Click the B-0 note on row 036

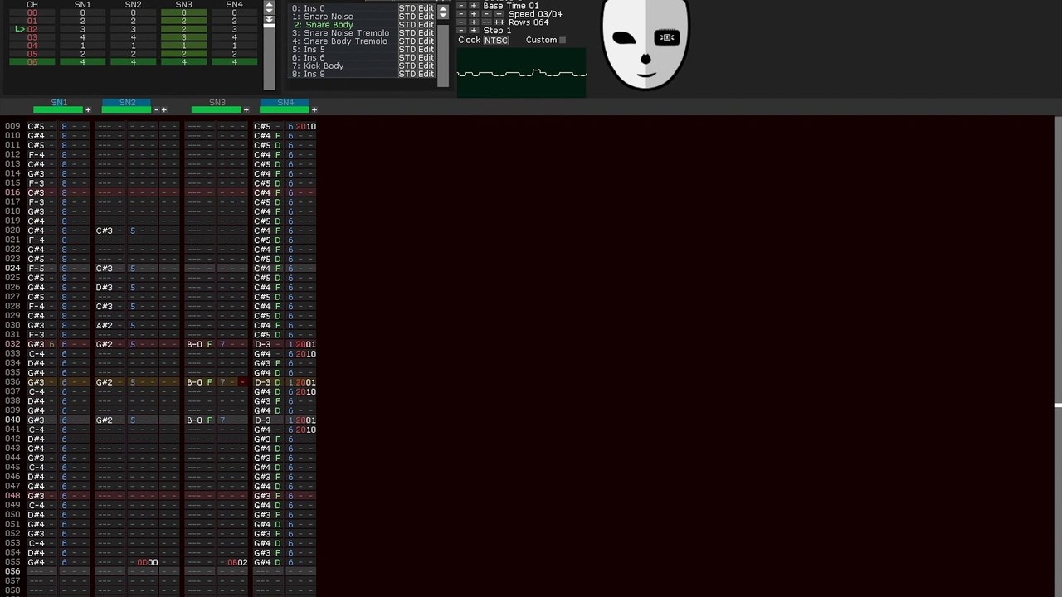pyautogui.click(x=194, y=382)
